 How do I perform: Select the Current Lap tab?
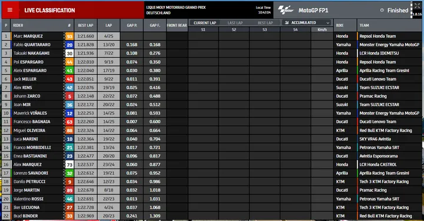[x=205, y=23]
